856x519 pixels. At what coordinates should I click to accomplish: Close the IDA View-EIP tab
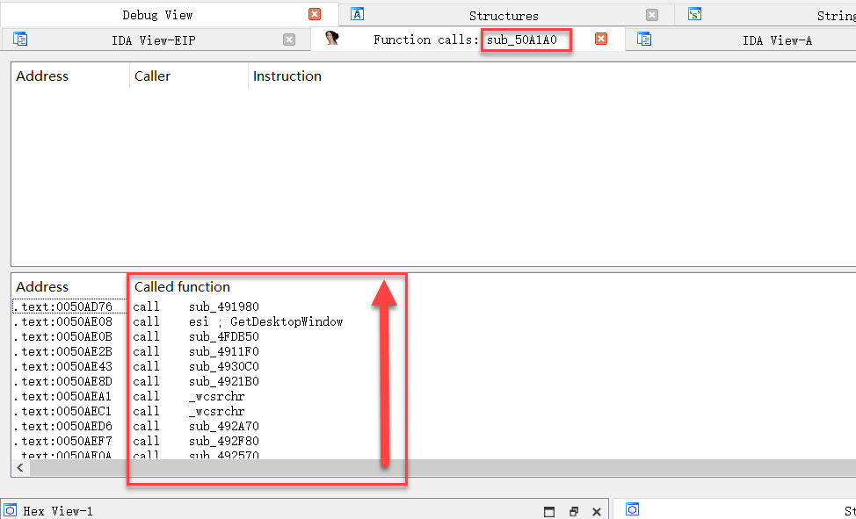[x=289, y=40]
